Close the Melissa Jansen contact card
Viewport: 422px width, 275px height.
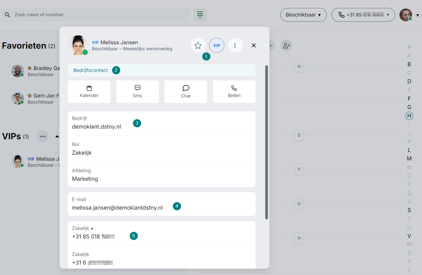tap(254, 45)
